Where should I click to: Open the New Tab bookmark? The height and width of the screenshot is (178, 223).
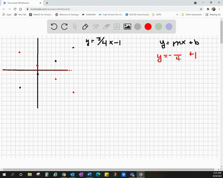click(20, 14)
